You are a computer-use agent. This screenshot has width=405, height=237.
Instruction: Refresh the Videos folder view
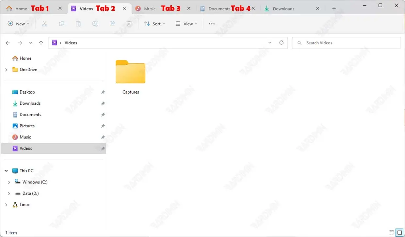[281, 43]
